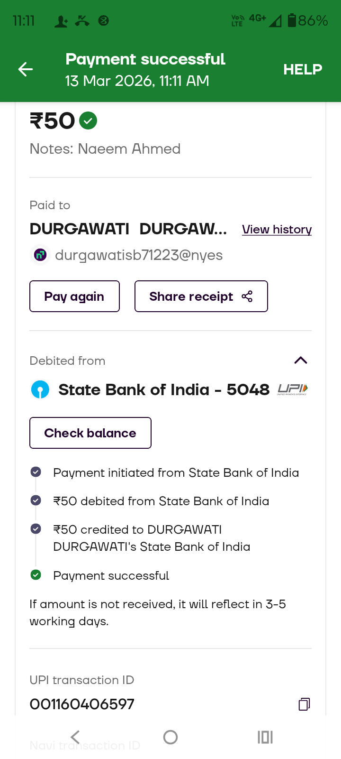Tap the UPI ID durgawatisb71223@nyes
This screenshot has width=341, height=759.
pos(139,255)
